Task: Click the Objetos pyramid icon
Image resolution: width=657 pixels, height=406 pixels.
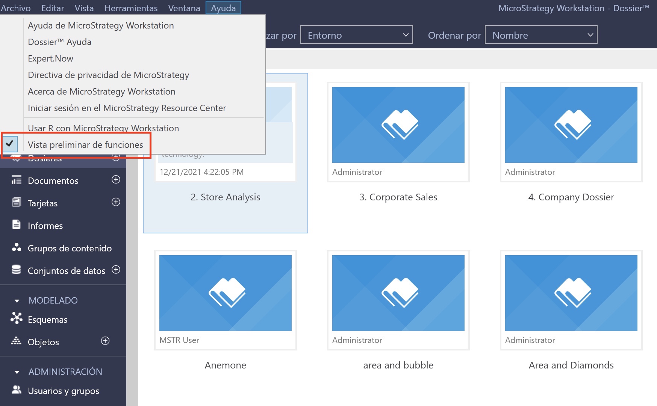Action: 16,341
